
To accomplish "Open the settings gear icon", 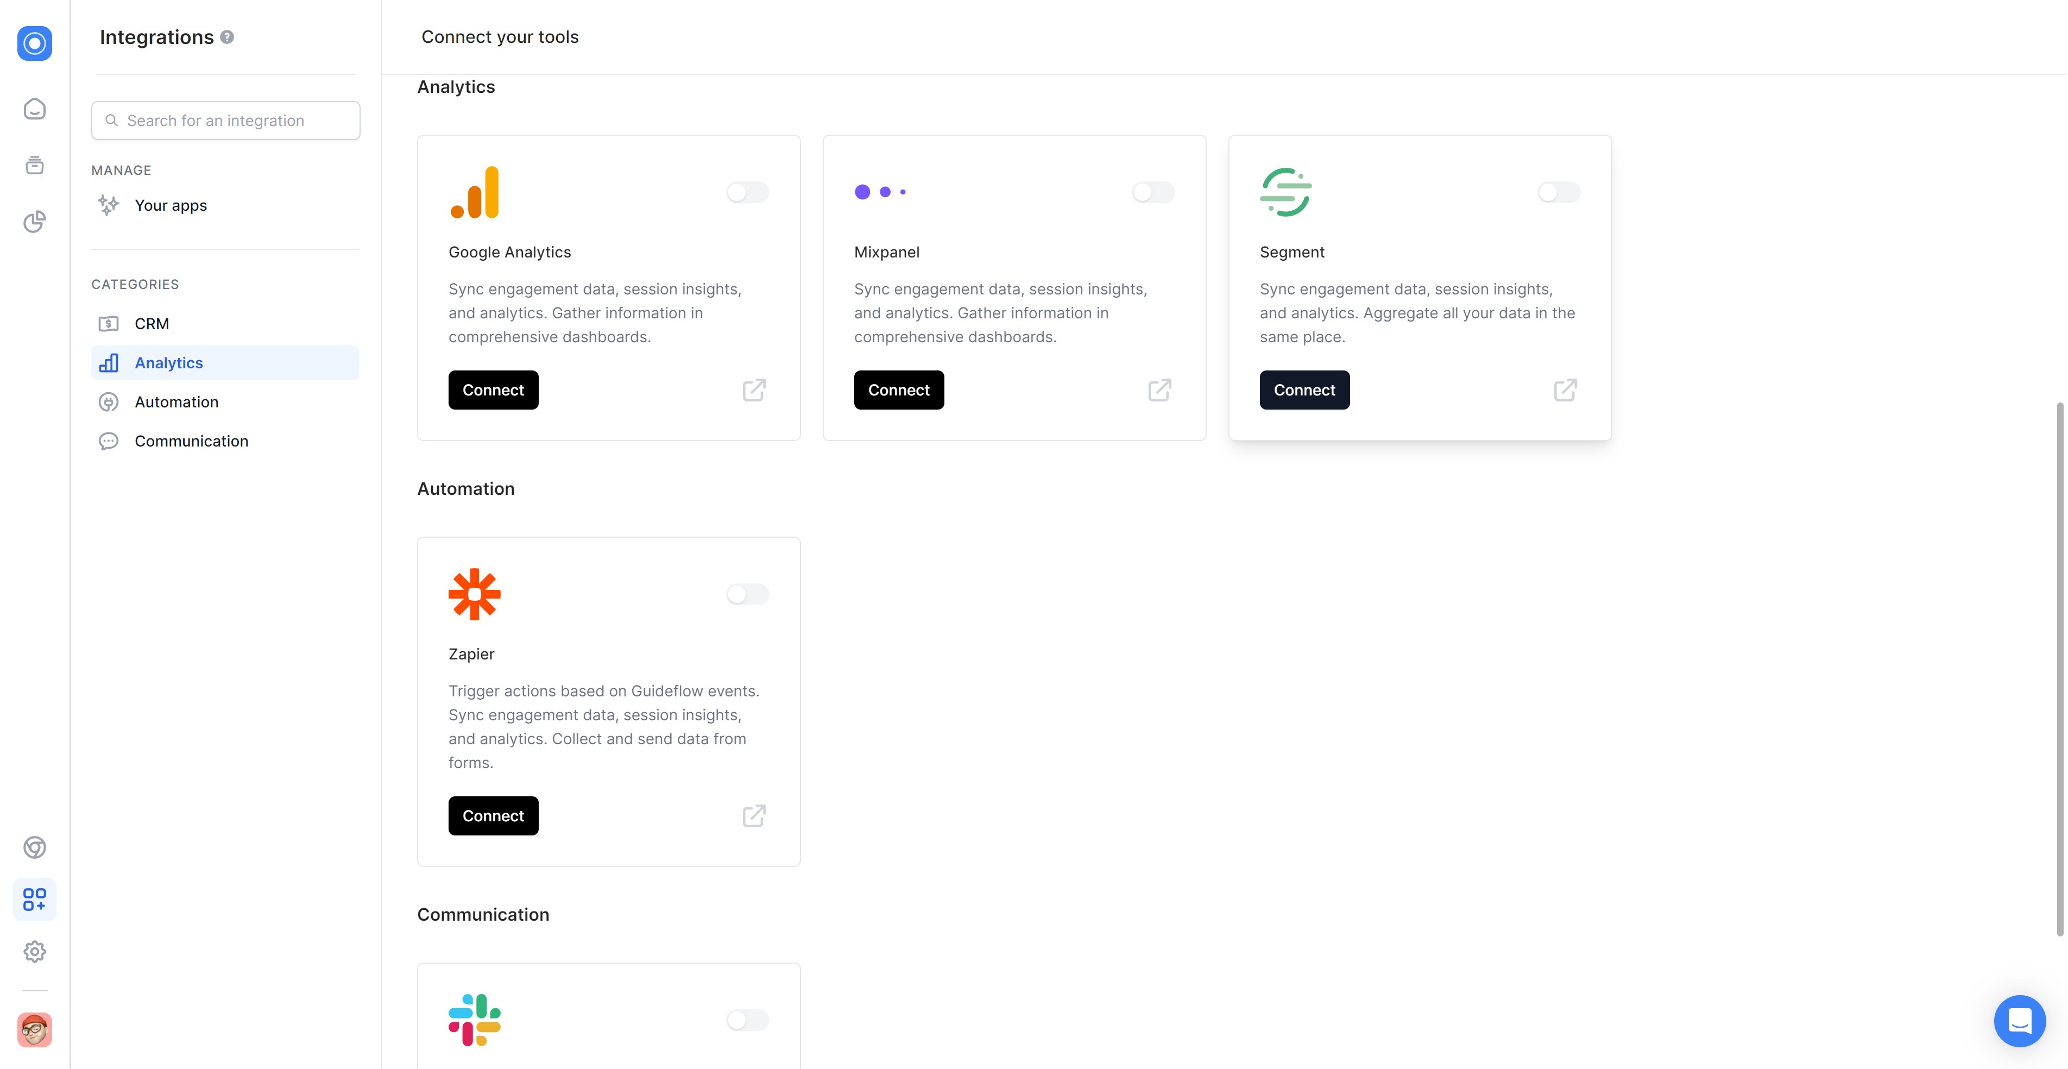I will click(x=35, y=952).
